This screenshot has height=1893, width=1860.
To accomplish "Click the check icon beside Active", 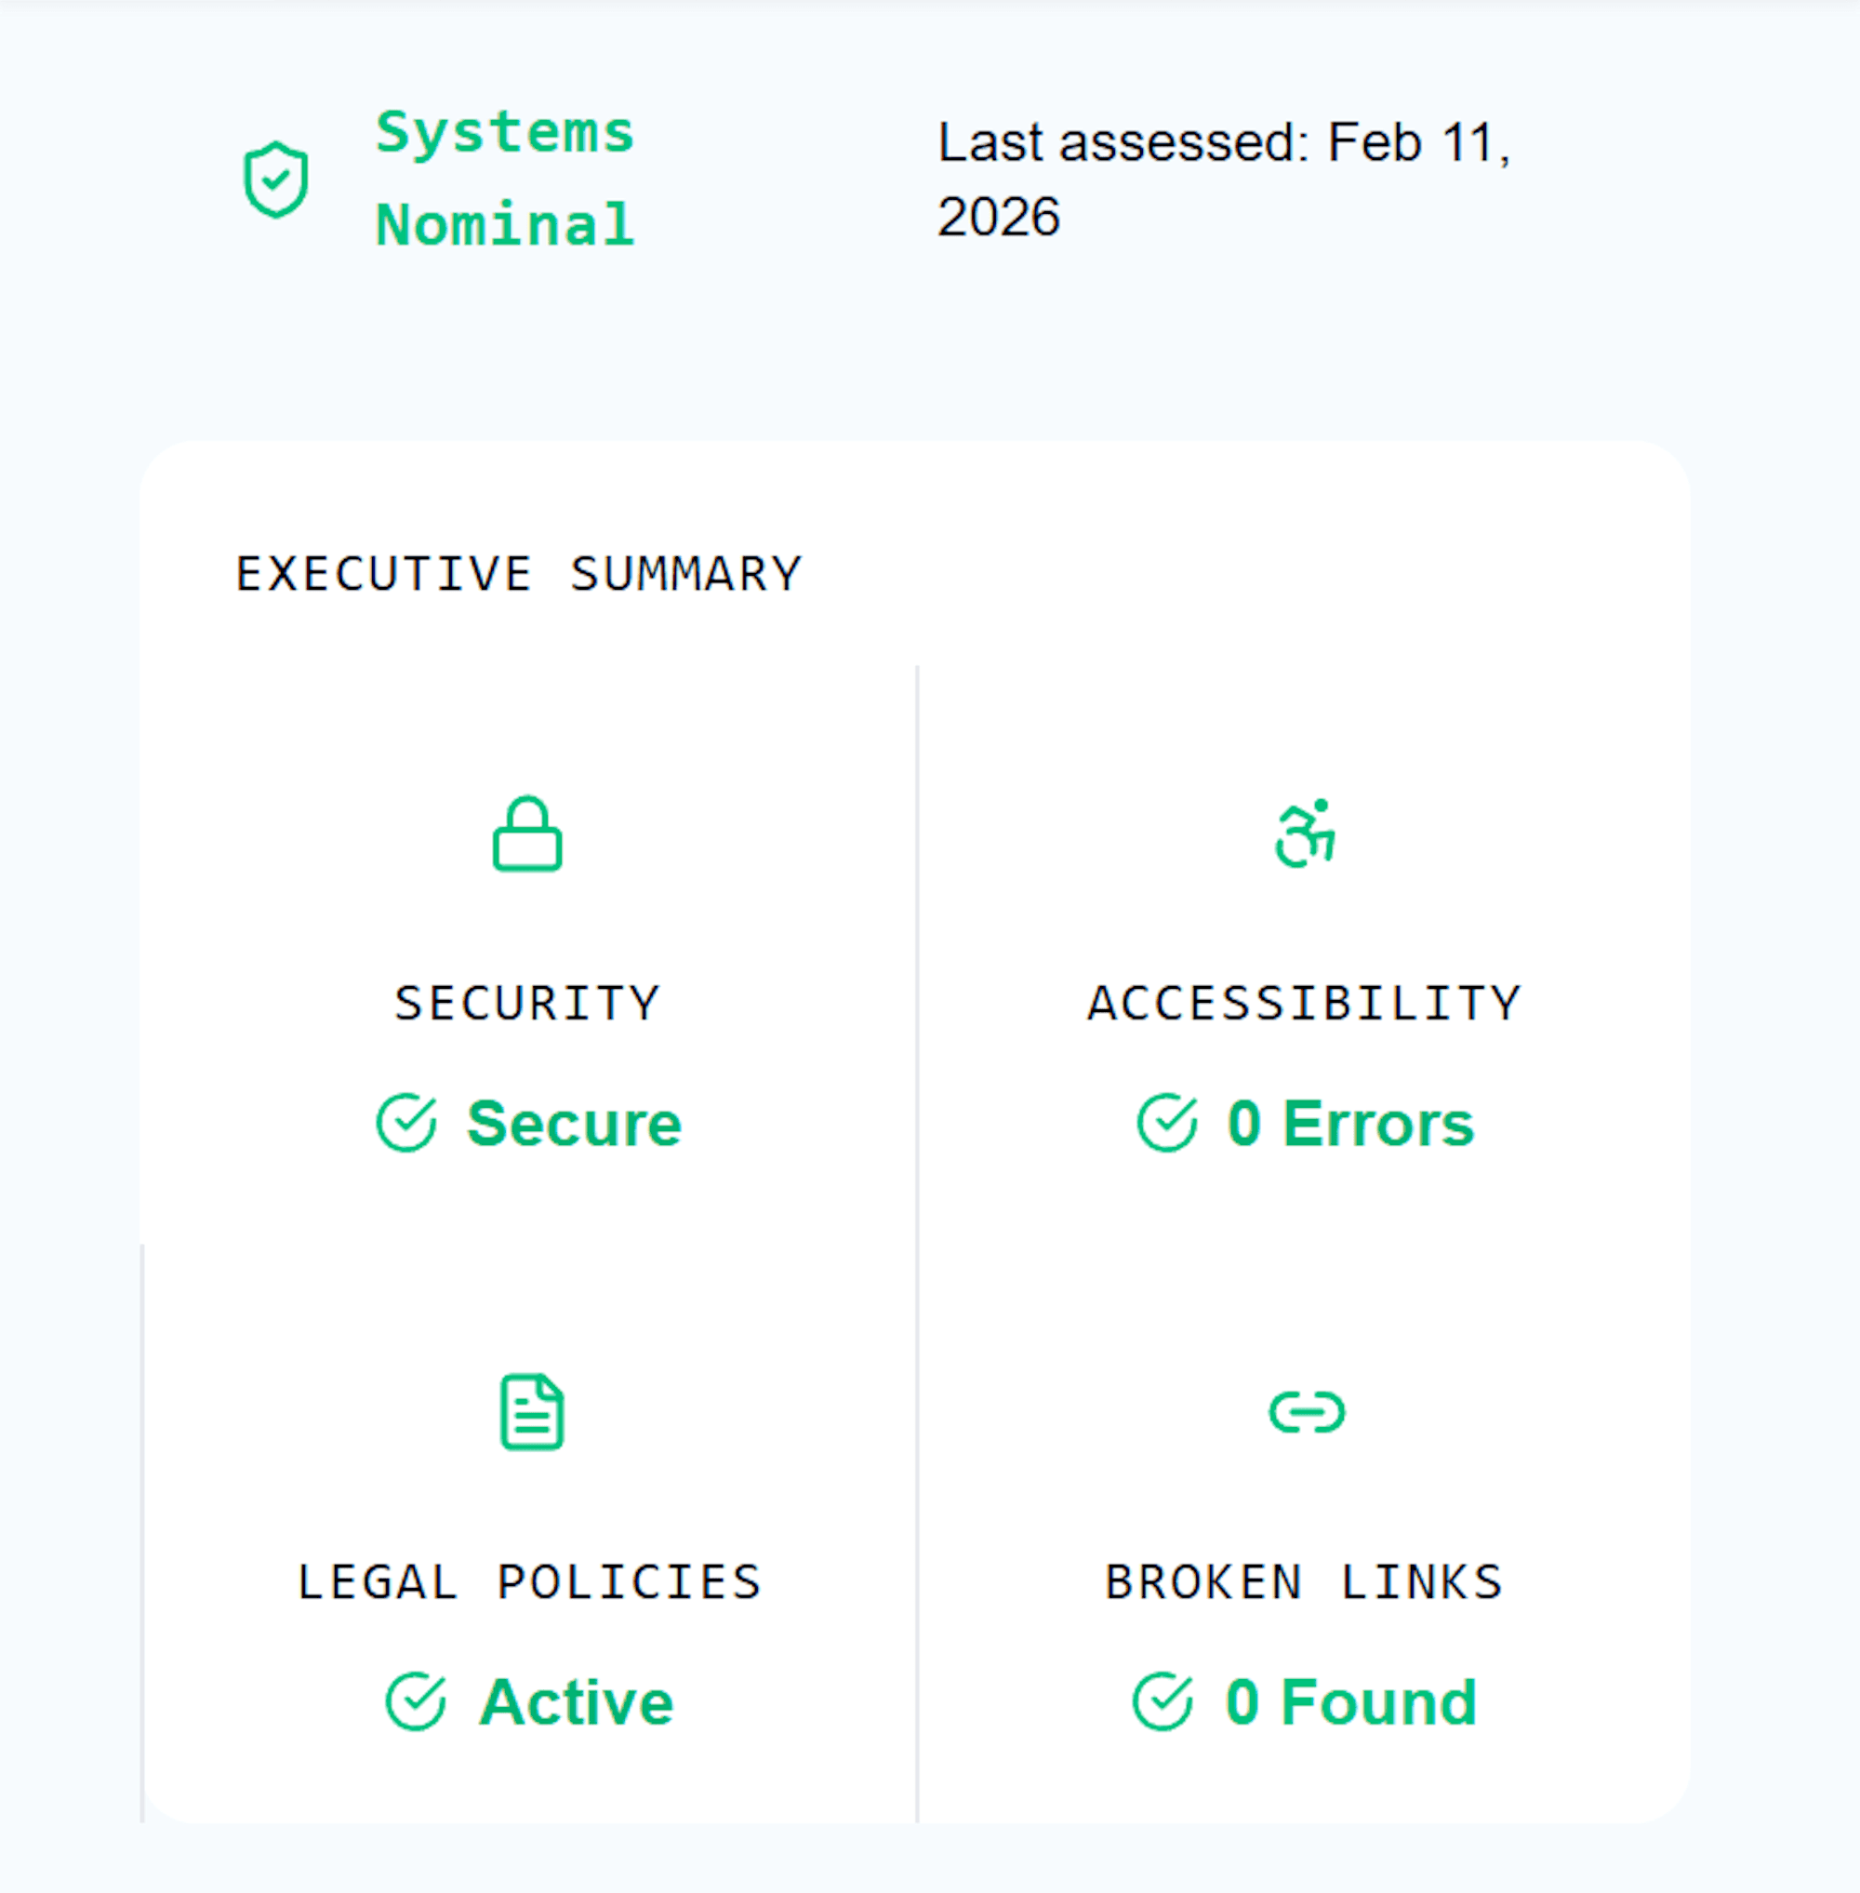I will pos(418,1700).
